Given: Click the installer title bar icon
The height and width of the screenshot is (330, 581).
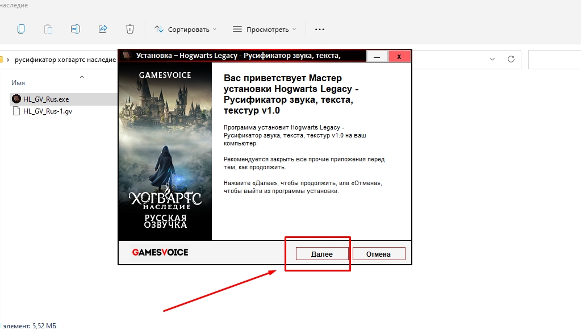Looking at the screenshot, I should (127, 56).
